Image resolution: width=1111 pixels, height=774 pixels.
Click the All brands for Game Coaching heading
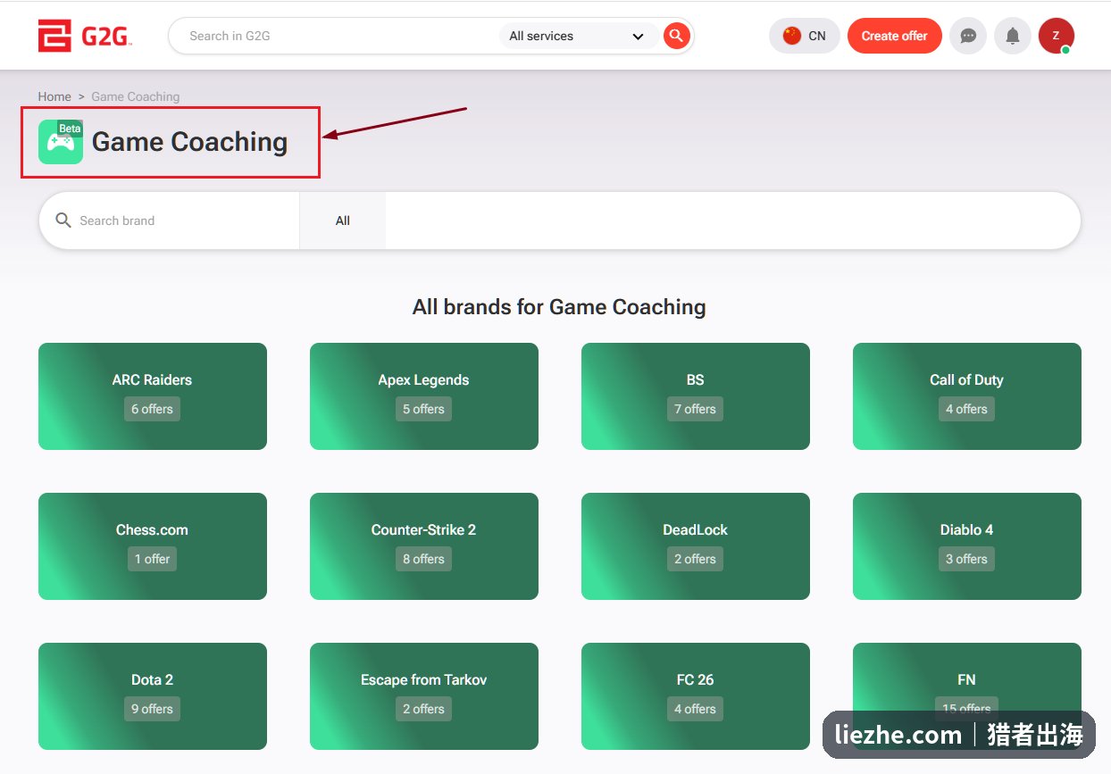[559, 307]
